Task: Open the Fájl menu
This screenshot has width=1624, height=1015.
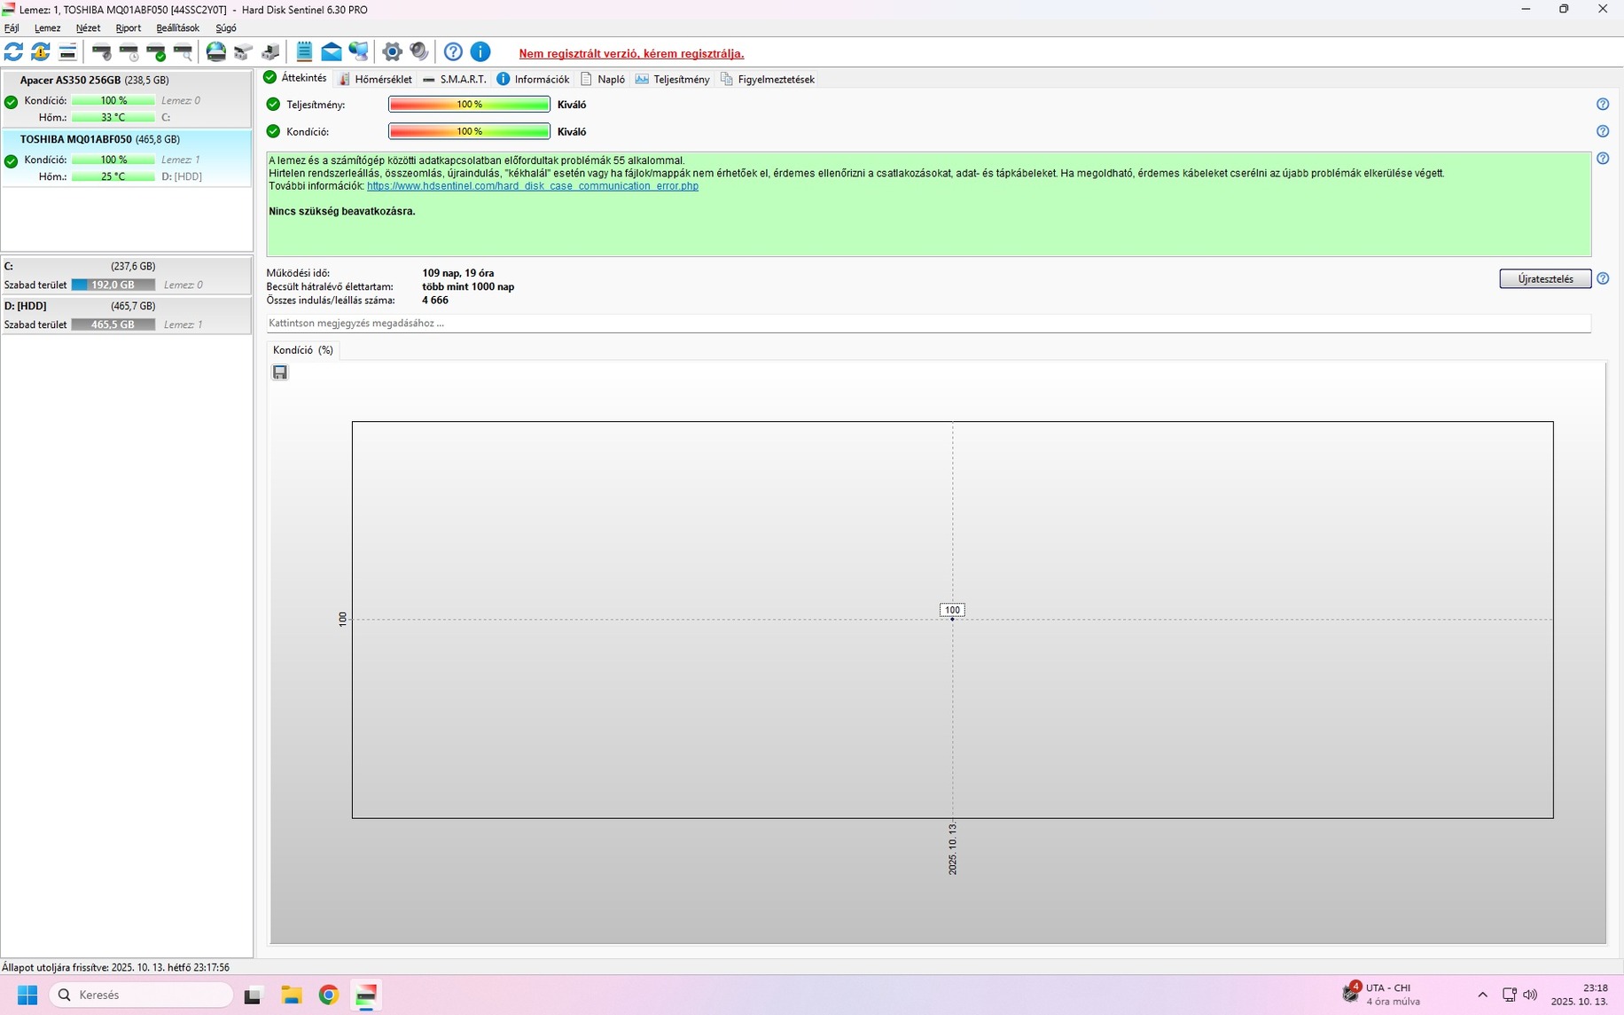Action: point(12,28)
